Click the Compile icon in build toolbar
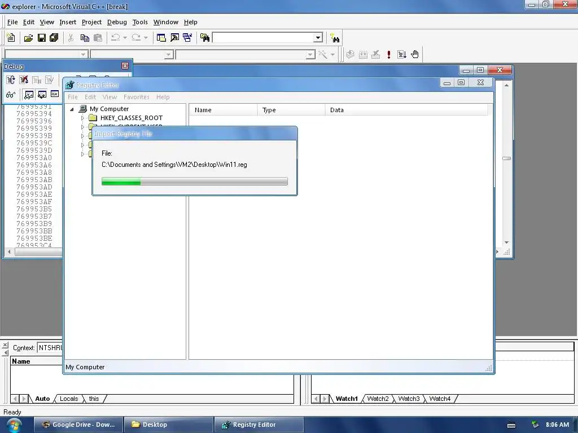The width and height of the screenshot is (578, 433). point(350,55)
